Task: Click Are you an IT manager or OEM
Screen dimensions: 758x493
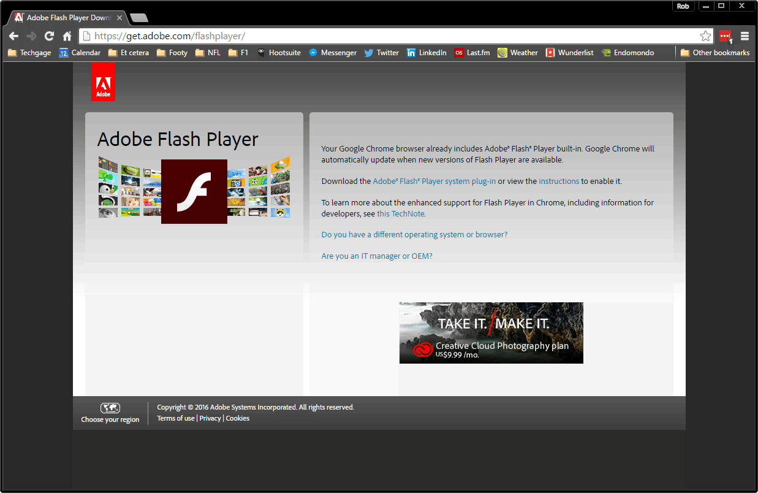Action: click(377, 256)
